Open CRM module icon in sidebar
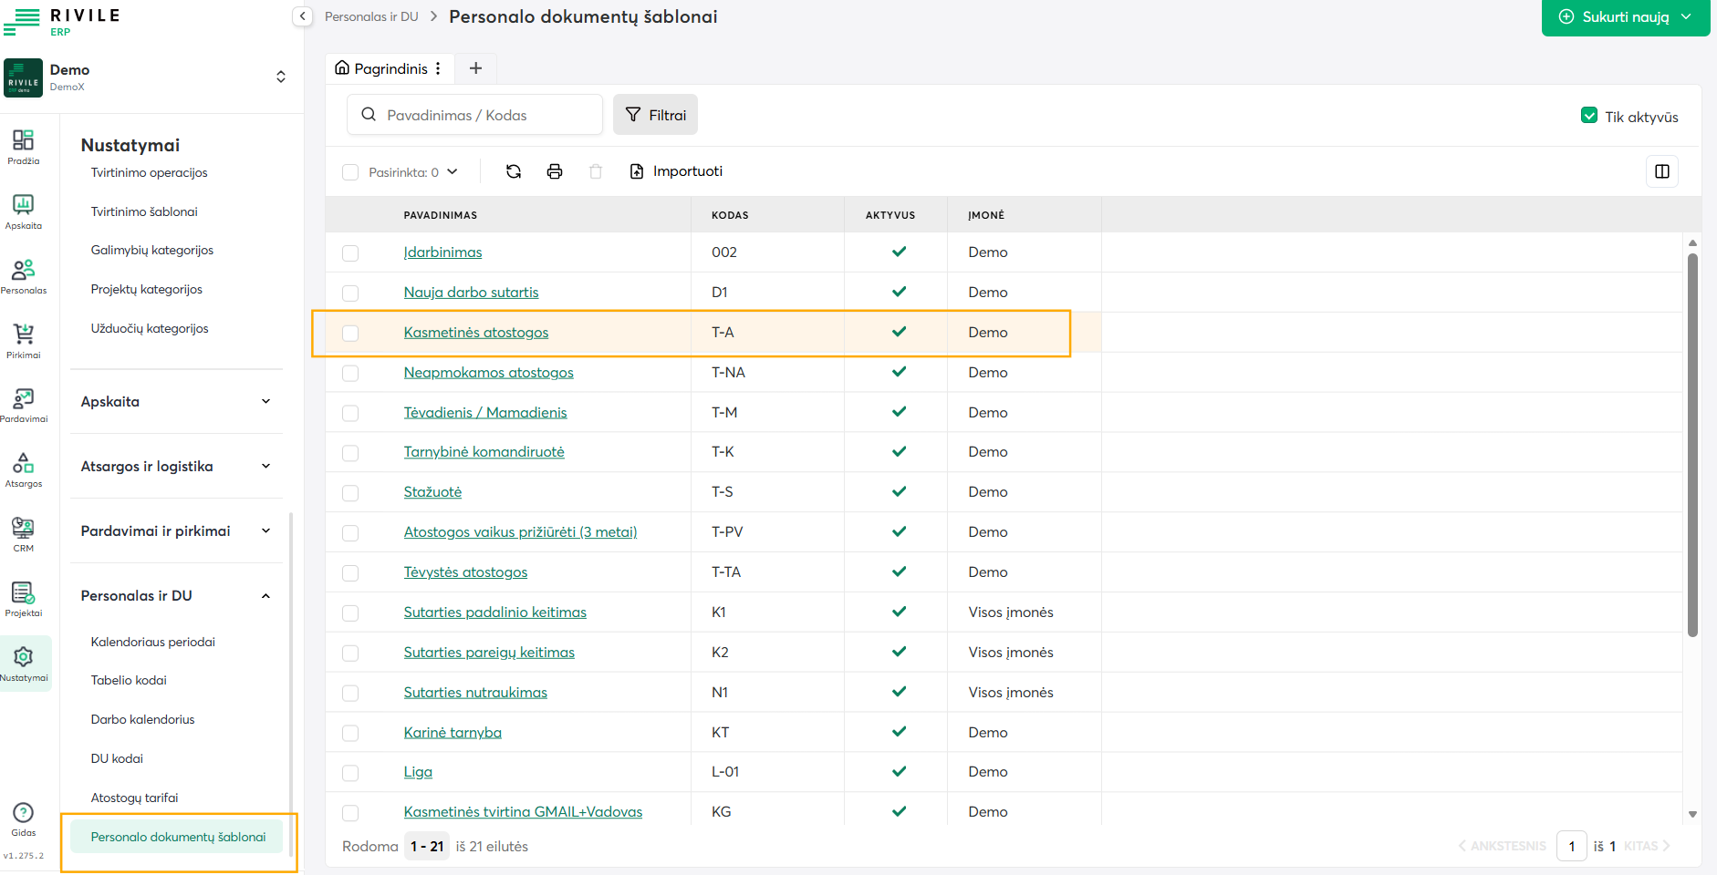Image resolution: width=1717 pixels, height=875 pixels. pos(24,535)
